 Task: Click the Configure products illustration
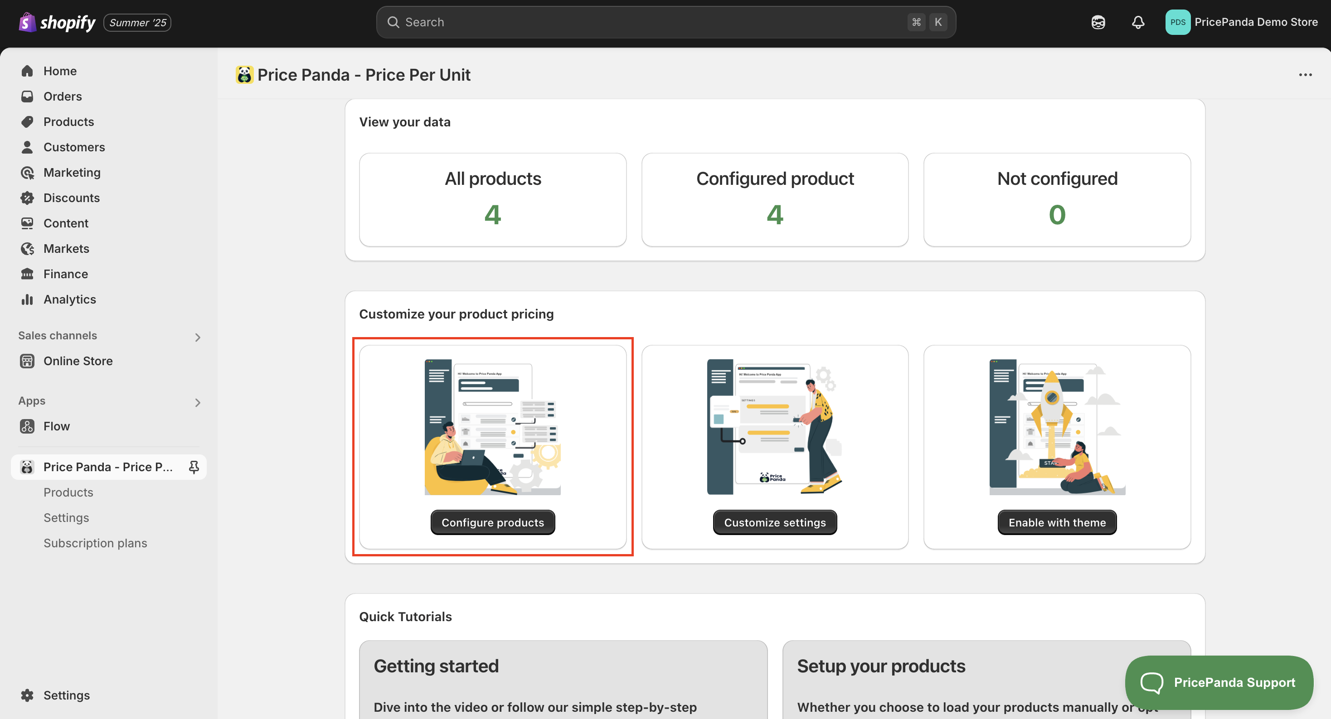coord(492,427)
